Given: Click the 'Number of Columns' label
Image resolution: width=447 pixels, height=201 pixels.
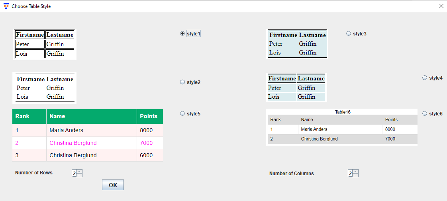Looking at the screenshot, I should click(x=291, y=174).
